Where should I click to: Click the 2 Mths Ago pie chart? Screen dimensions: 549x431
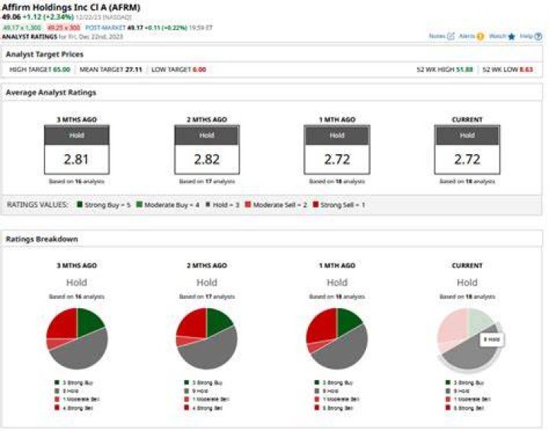point(207,339)
